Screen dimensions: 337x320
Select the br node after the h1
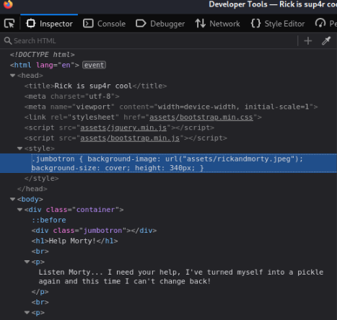(x=40, y=252)
